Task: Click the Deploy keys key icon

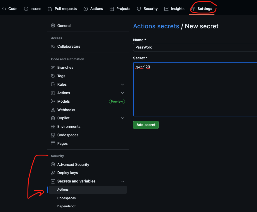Action: (53, 173)
